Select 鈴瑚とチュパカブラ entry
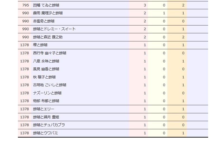Screen dimensions: 214x141 point(49,125)
